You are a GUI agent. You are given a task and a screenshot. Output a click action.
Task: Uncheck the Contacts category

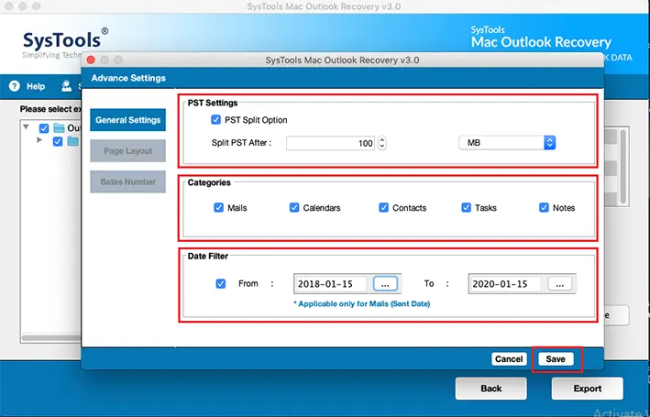tap(383, 207)
